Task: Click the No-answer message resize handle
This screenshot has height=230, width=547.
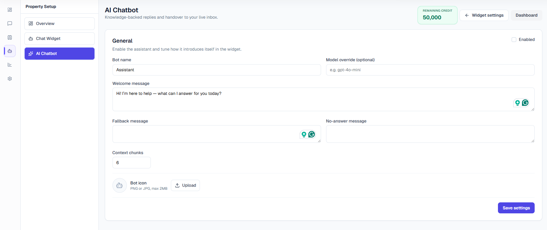Action: (533, 141)
